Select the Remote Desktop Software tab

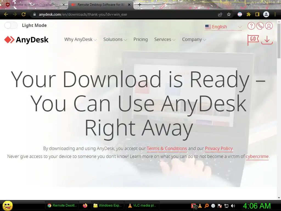coord(101,5)
